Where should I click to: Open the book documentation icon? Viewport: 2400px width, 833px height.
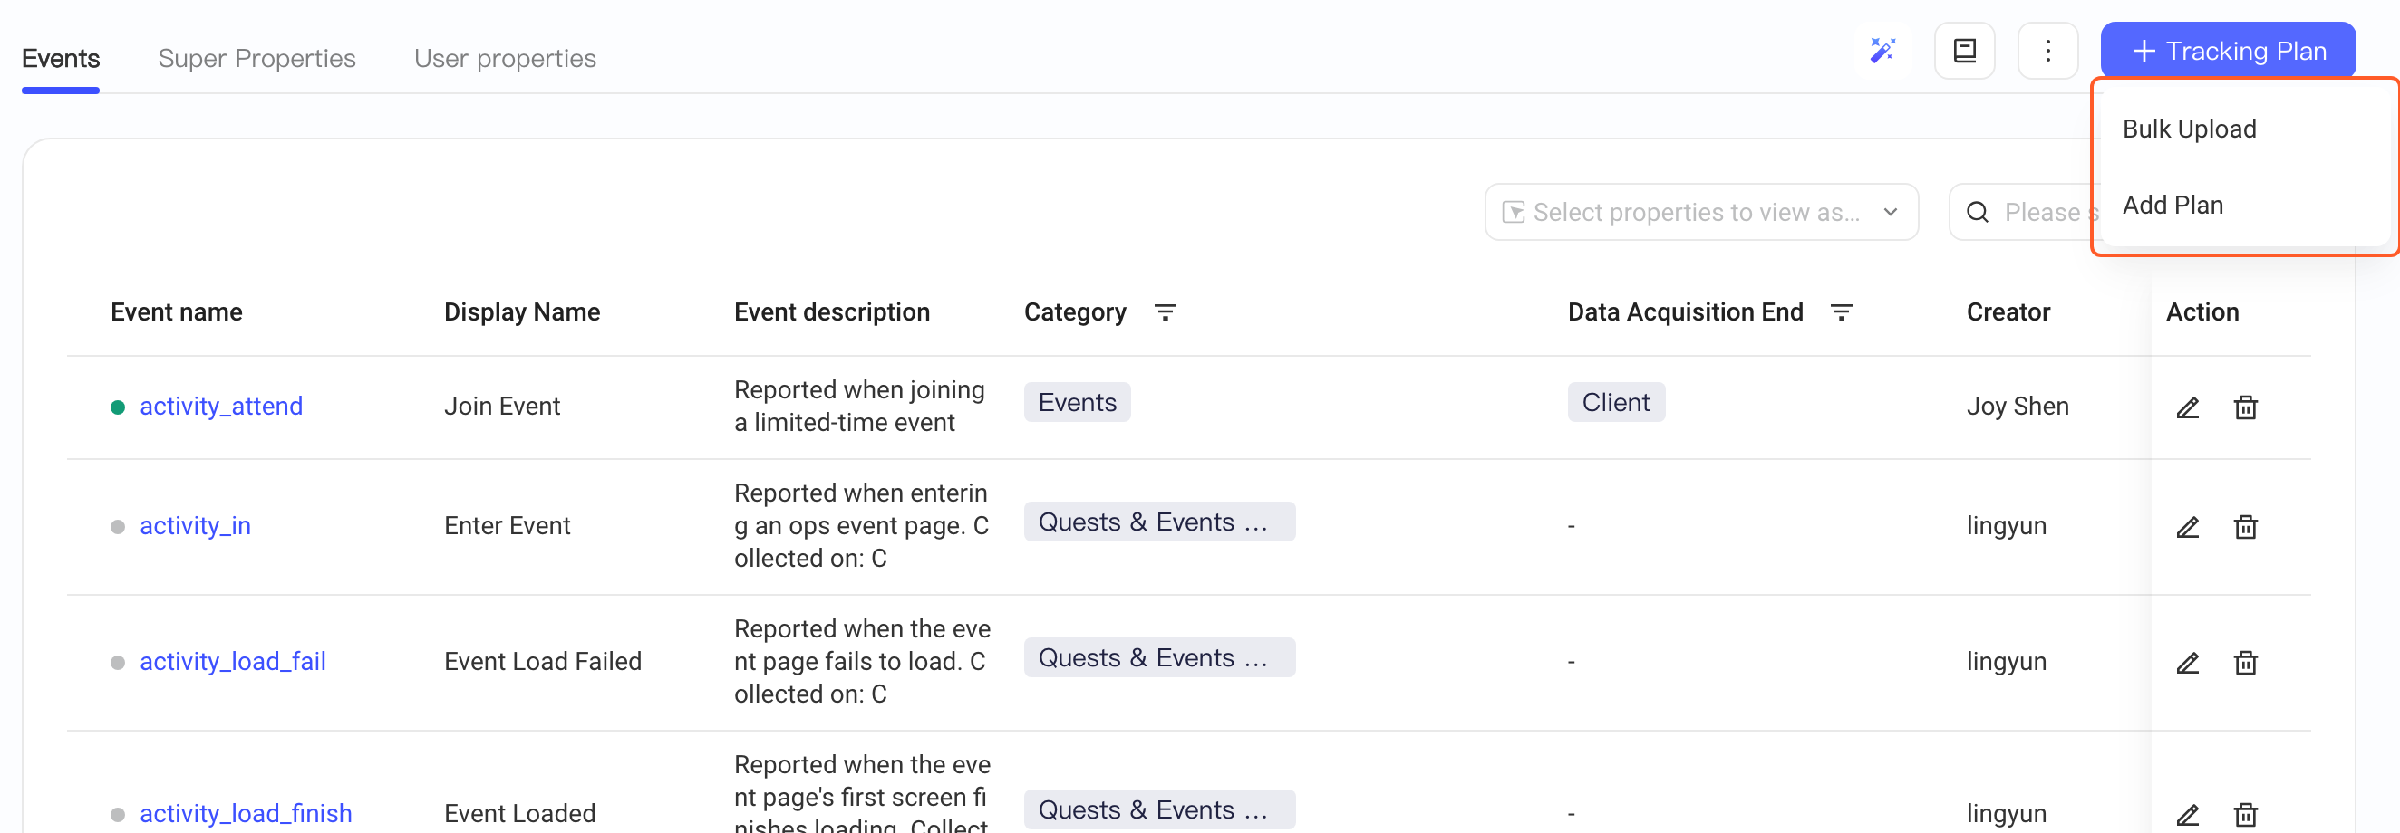[x=1964, y=51]
